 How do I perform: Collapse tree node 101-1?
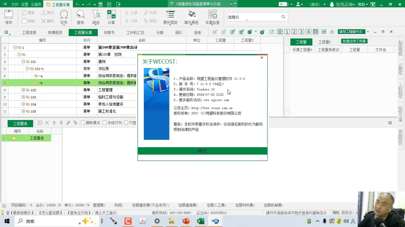click(x=27, y=69)
